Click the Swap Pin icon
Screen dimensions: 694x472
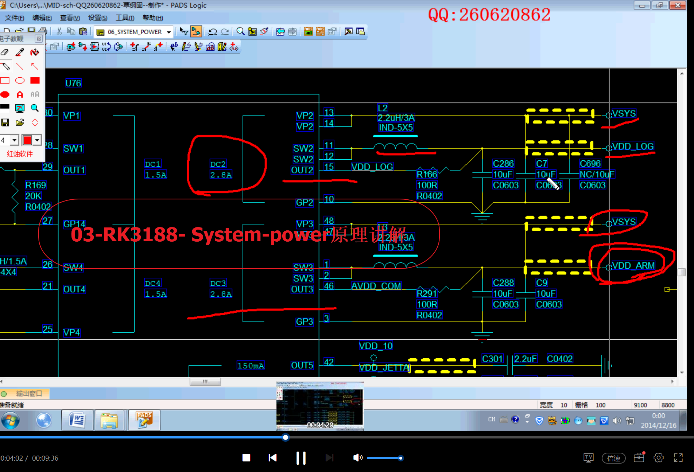tap(118, 47)
